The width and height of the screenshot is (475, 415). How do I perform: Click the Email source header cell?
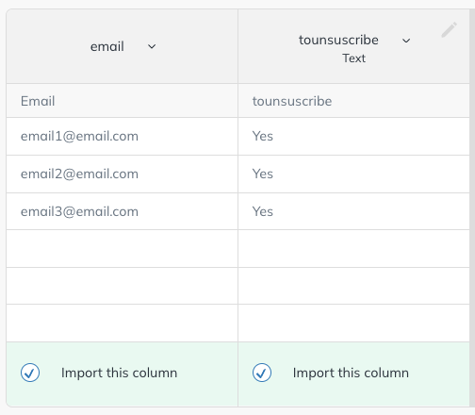pyautogui.click(x=122, y=101)
